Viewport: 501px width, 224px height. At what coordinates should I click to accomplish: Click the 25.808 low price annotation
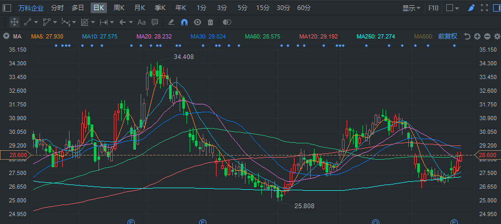[304, 206]
